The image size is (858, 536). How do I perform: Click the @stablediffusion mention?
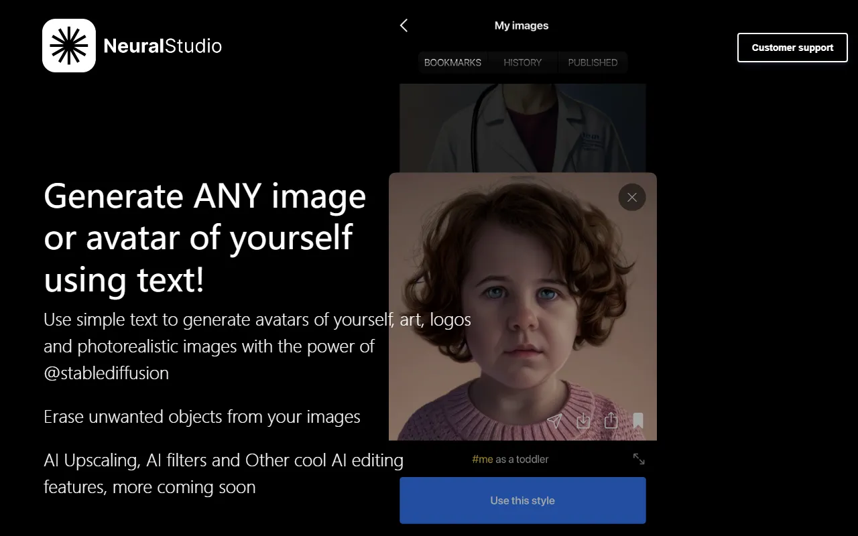click(x=106, y=373)
